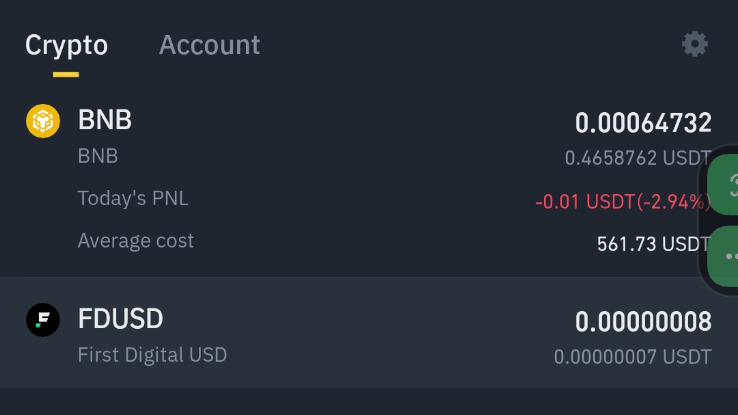Open the FDUSD asset name
This screenshot has height=415, width=738.
tap(120, 319)
